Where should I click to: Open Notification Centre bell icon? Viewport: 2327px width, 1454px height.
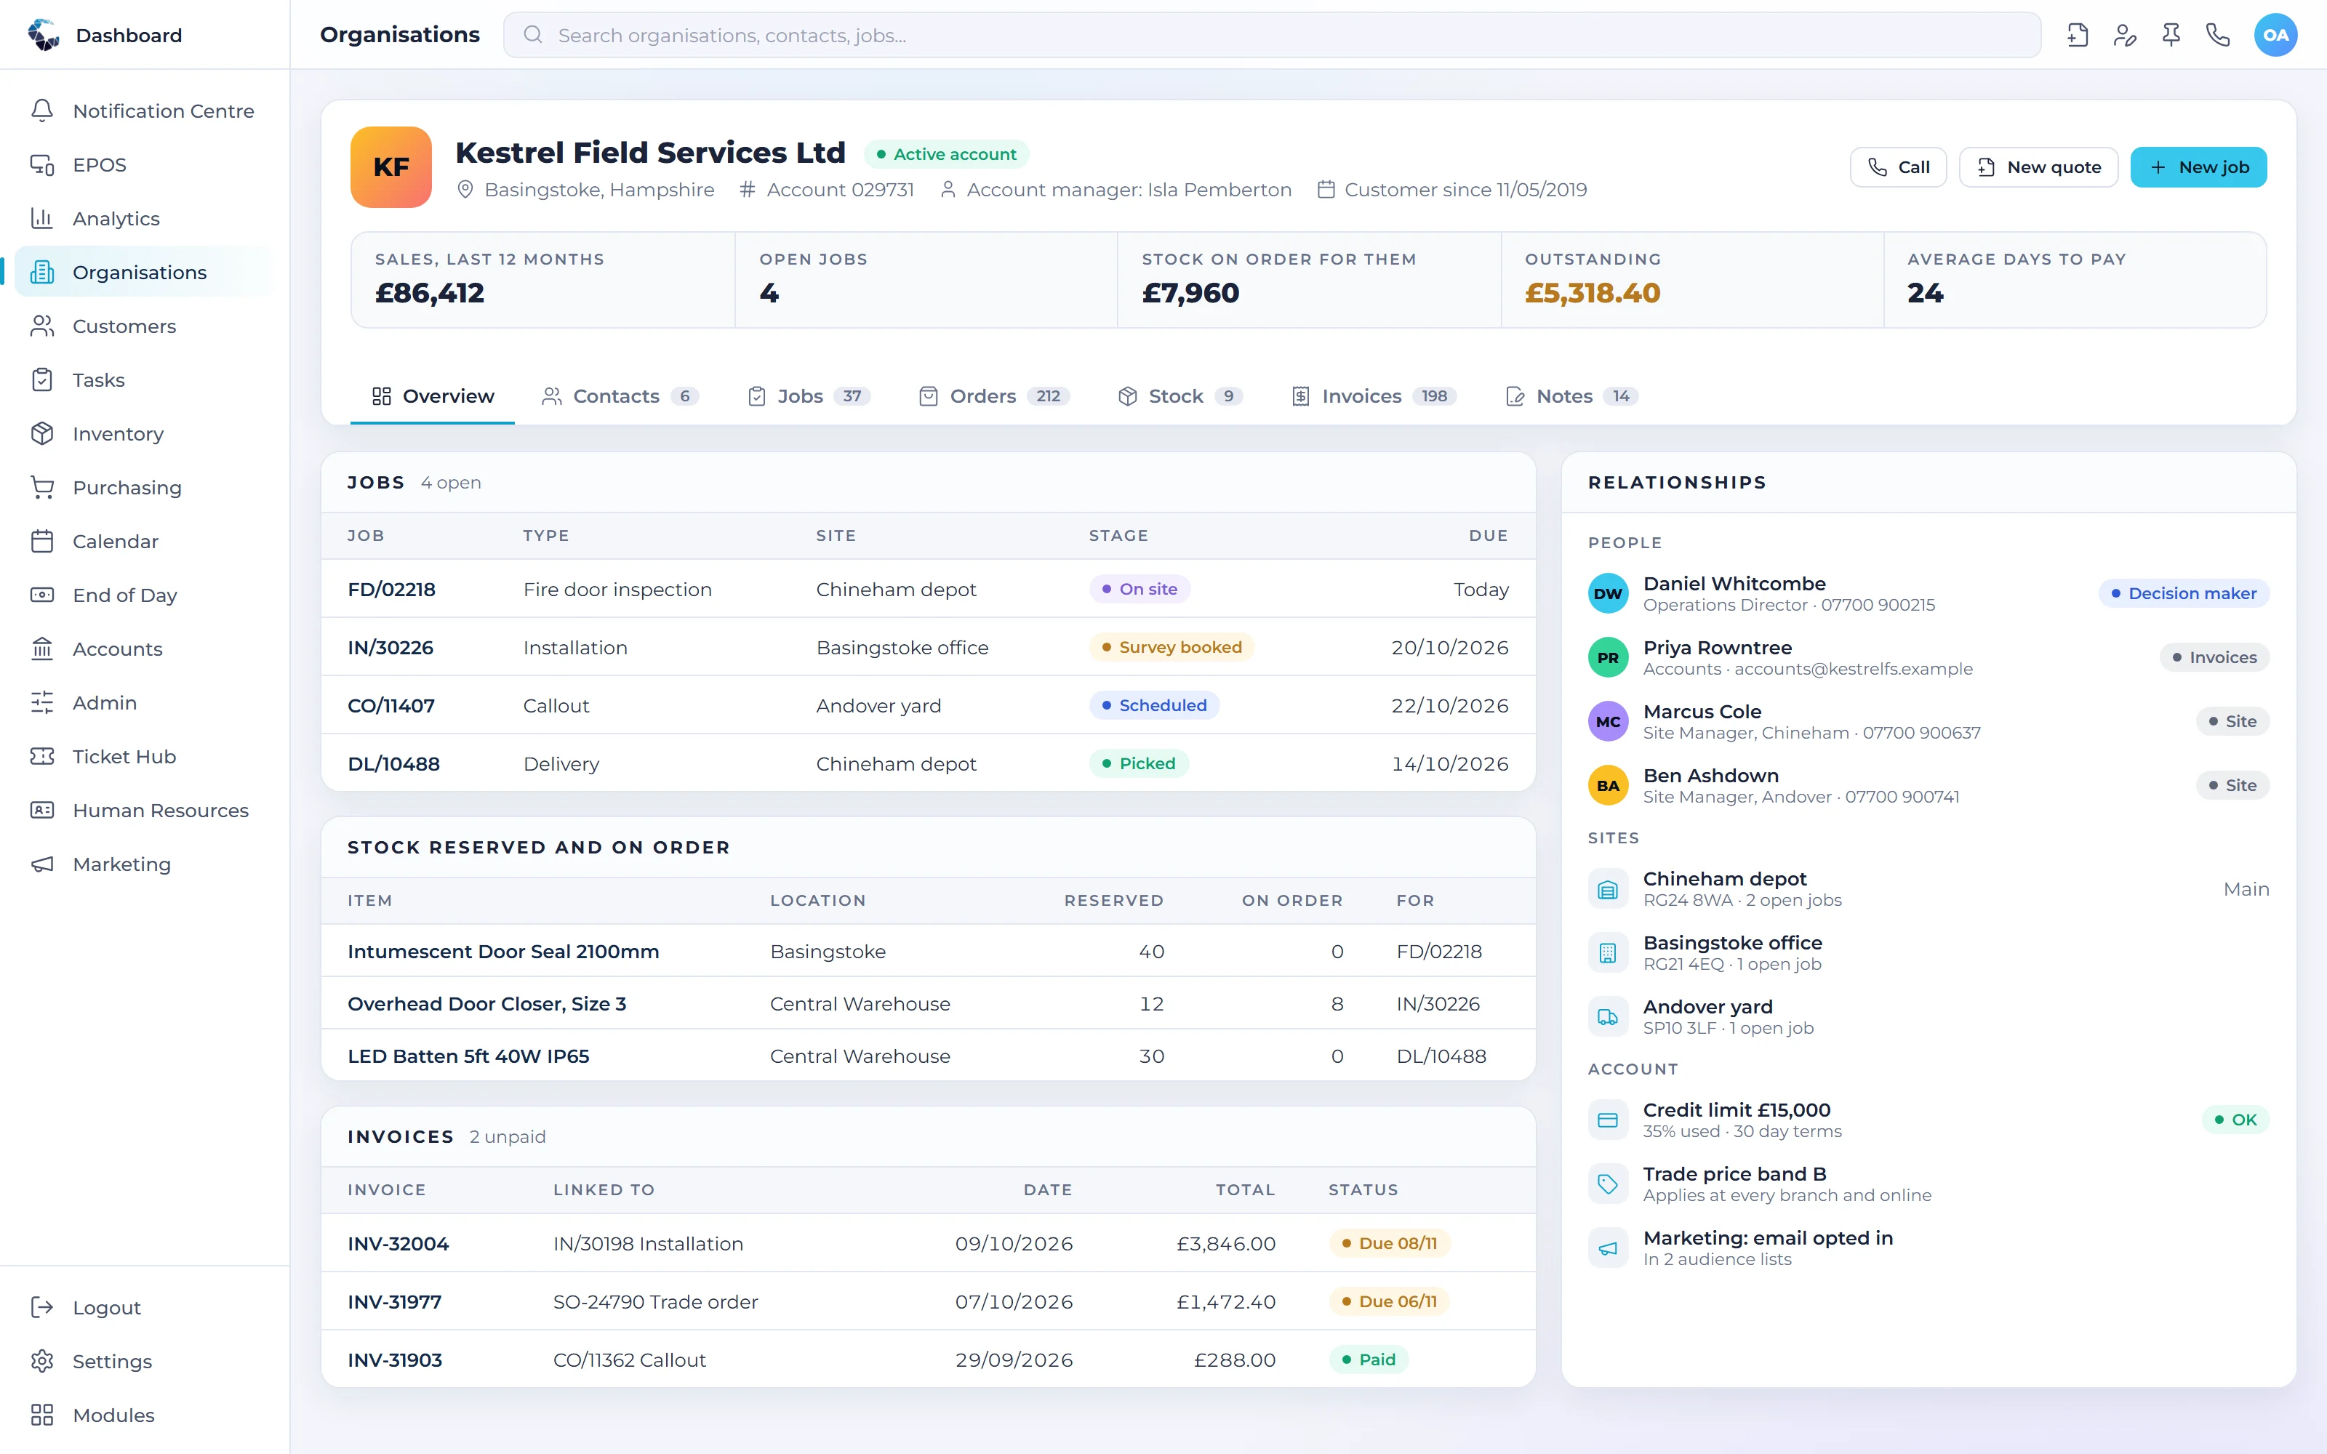point(42,111)
